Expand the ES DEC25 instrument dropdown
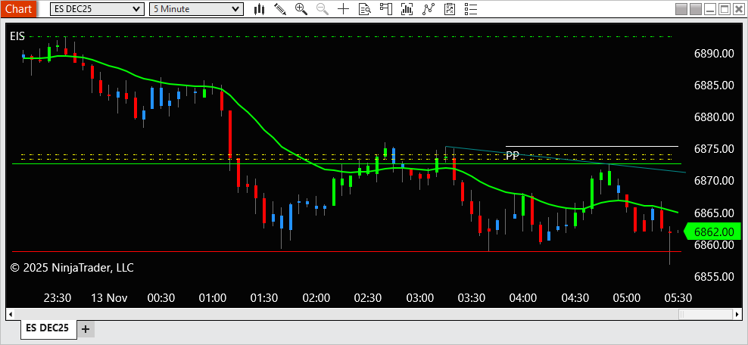The width and height of the screenshot is (748, 345). [97, 8]
